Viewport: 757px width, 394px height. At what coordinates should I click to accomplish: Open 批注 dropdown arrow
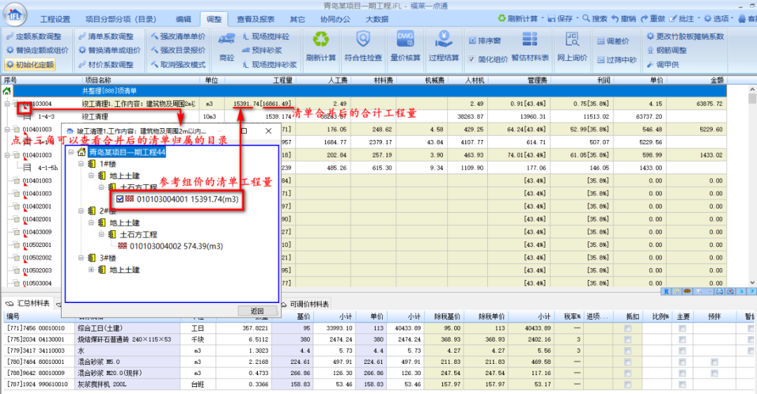pos(699,18)
